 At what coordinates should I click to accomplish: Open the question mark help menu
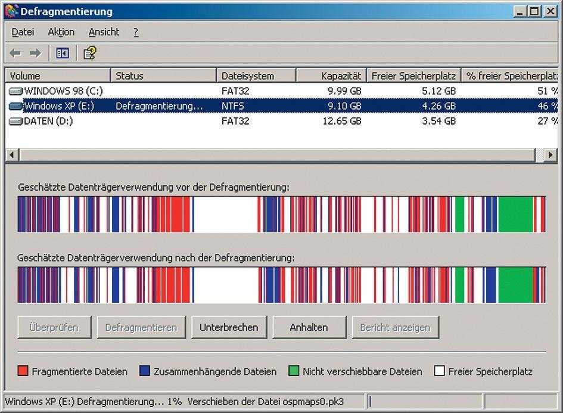tap(136, 32)
